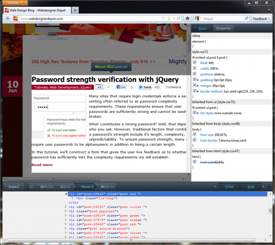Expand the padding shorthand triangle
The width and height of the screenshot is (275, 245).
coord(198,80)
